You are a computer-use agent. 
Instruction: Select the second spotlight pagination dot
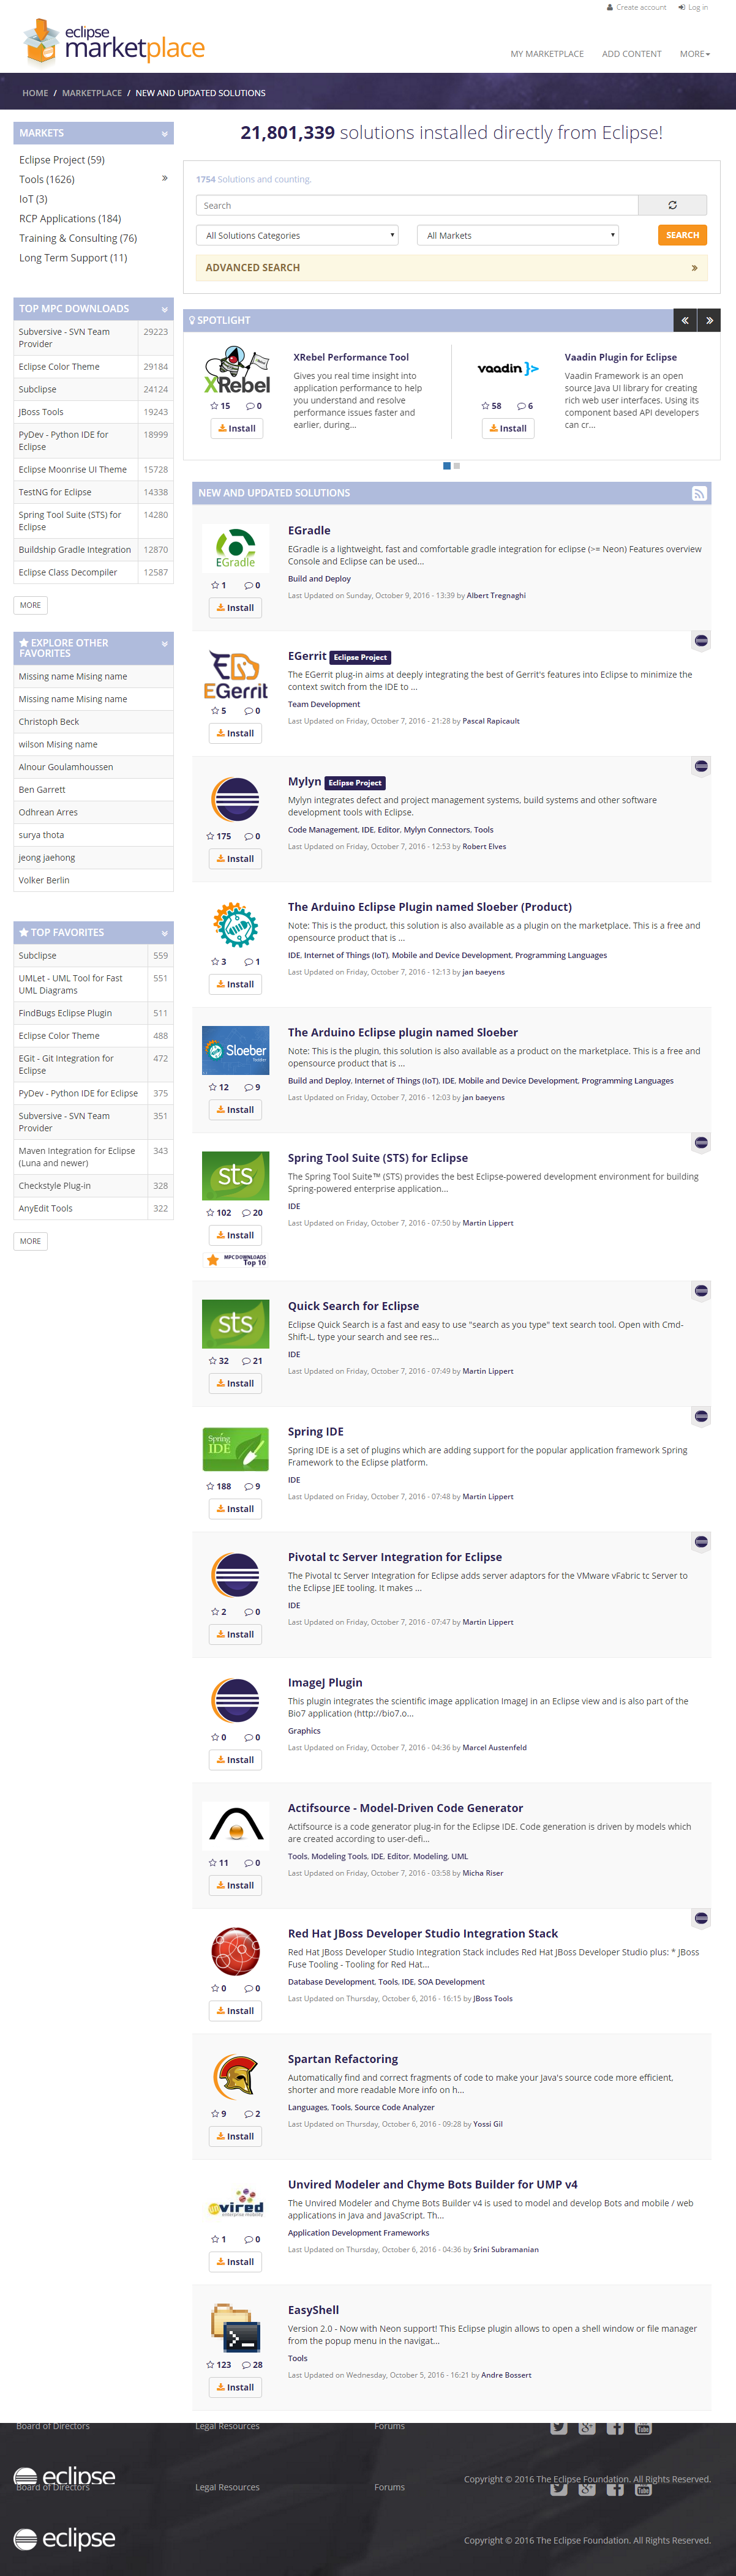(x=457, y=466)
